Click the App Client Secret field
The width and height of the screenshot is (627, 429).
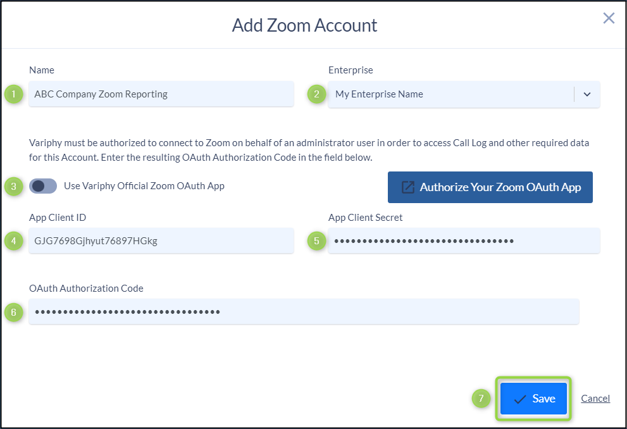pos(464,240)
